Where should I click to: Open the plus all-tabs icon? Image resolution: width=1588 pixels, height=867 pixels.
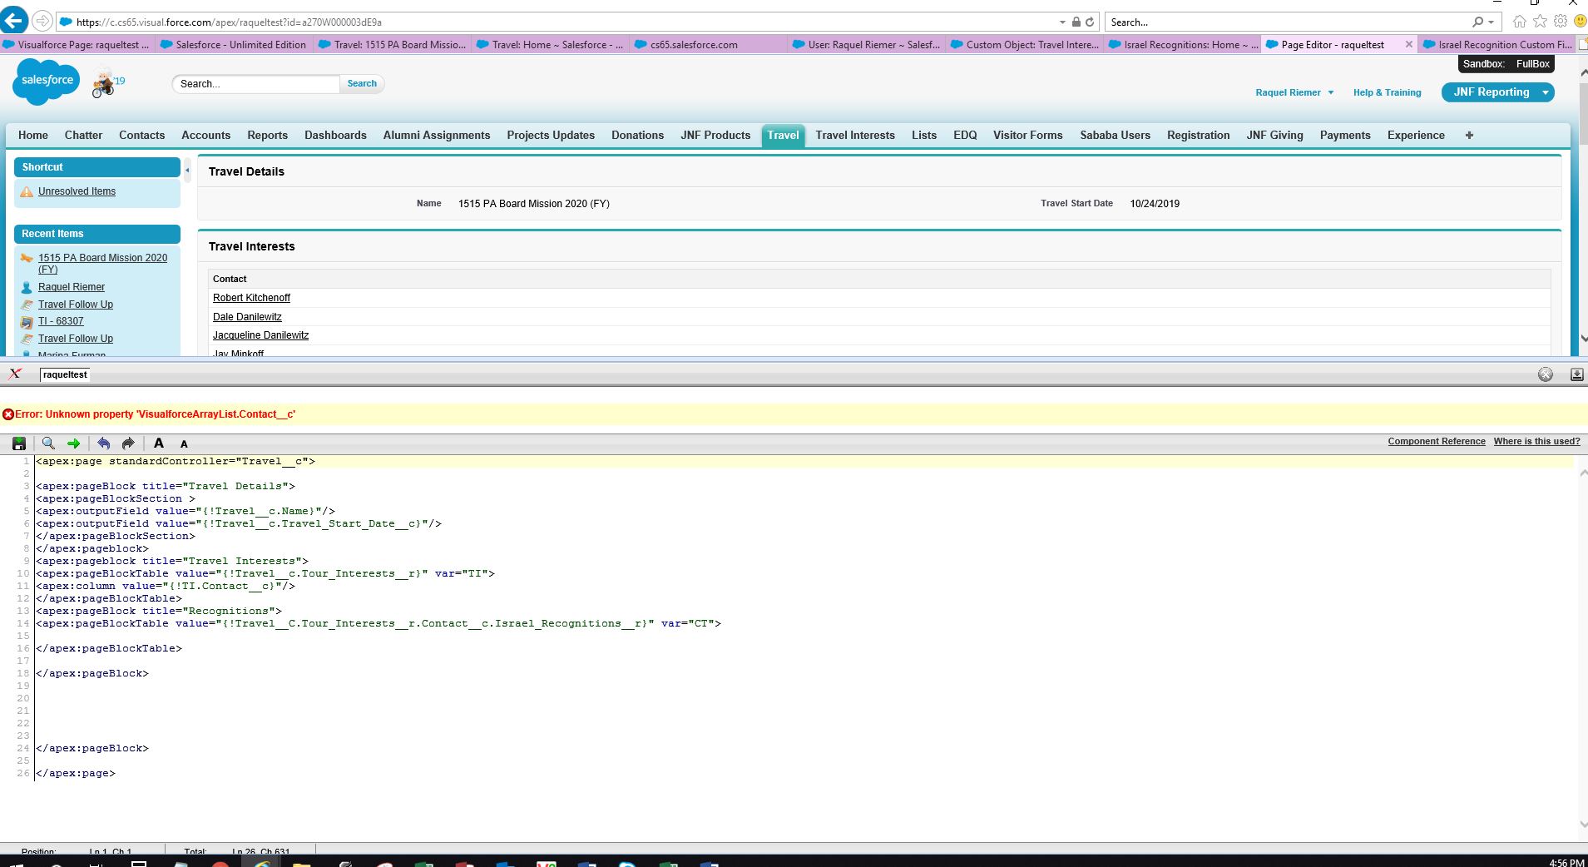(1469, 135)
